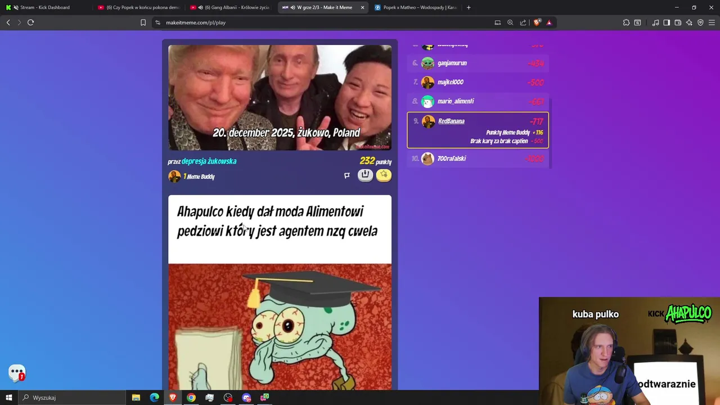Click the yellow star favorite button
Image resolution: width=720 pixels, height=405 pixels.
click(x=384, y=175)
